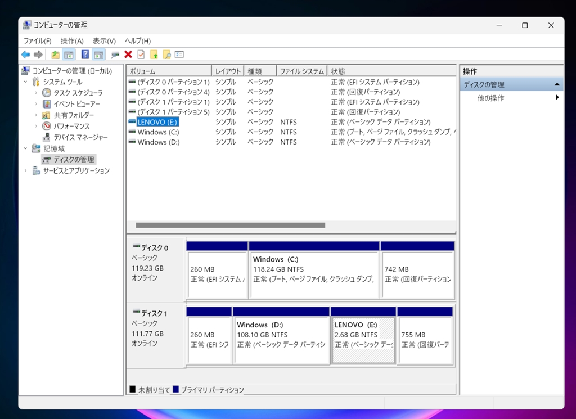The height and width of the screenshot is (419, 576).
Task: Click the blue プライマリ パーティション legend swatch
Action: coord(176,389)
